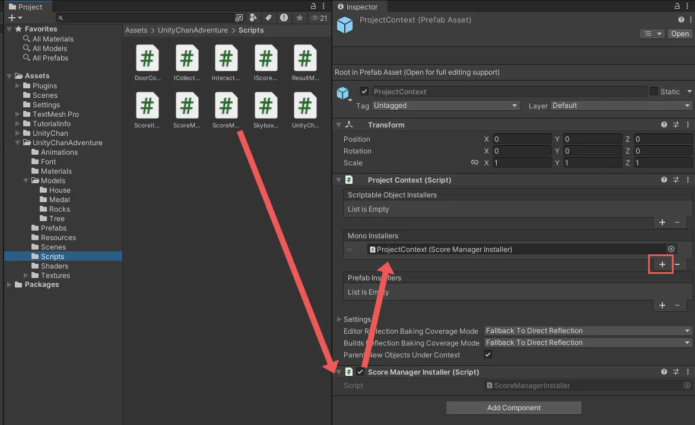Open the Tag dropdown showing Untagged
This screenshot has height=425, width=695.
pos(445,106)
